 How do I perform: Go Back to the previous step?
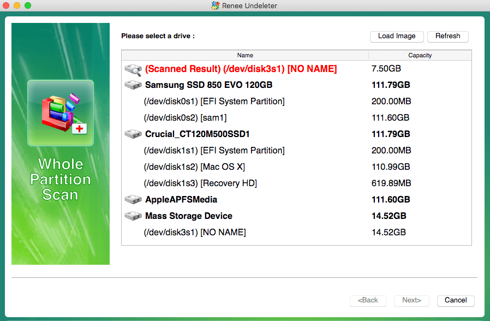(368, 300)
